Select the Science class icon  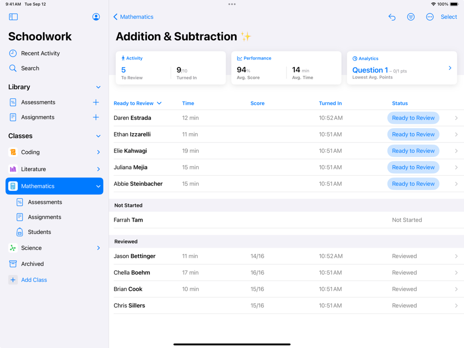[x=13, y=248]
